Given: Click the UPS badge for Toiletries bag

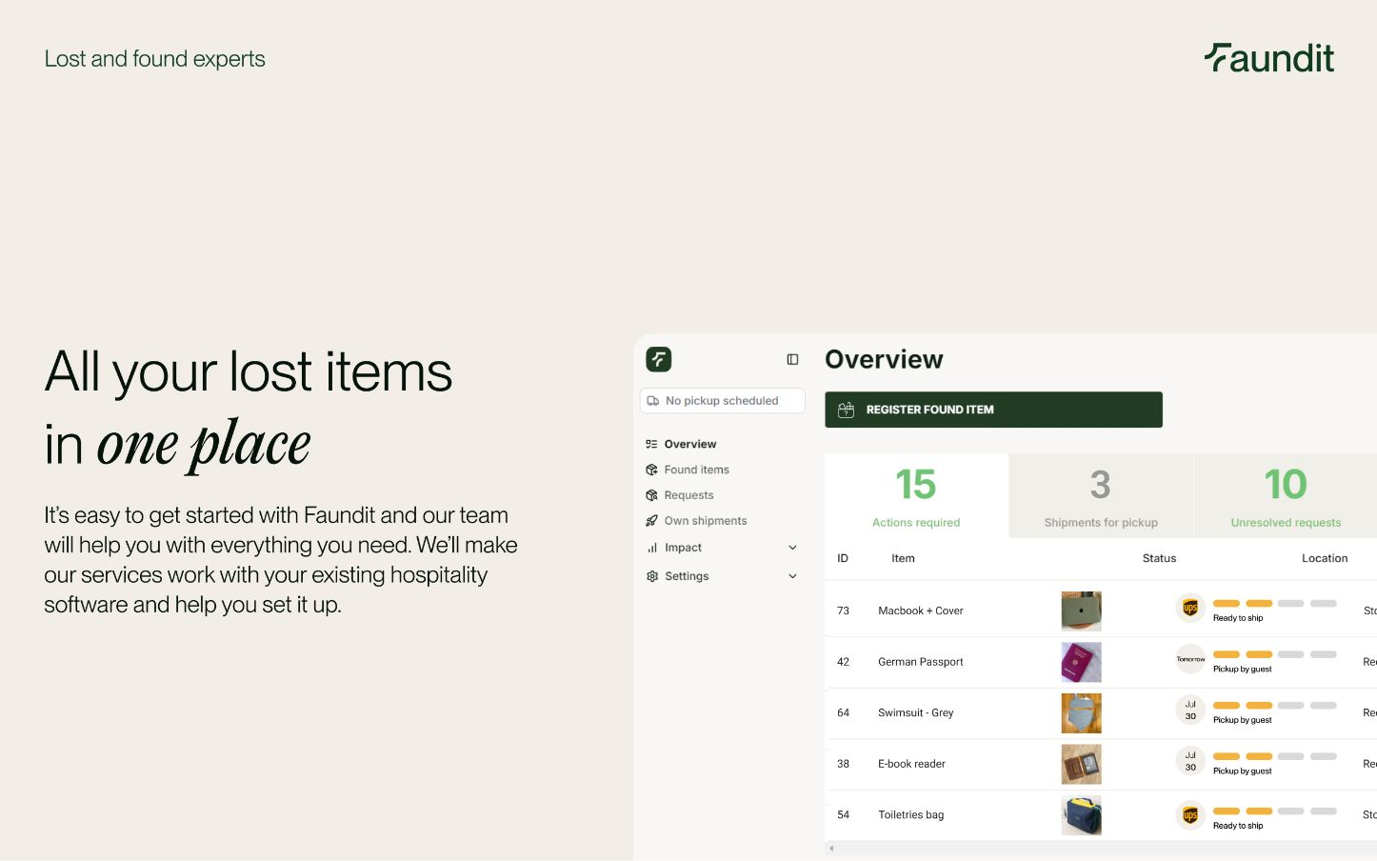Looking at the screenshot, I should pos(1190,815).
